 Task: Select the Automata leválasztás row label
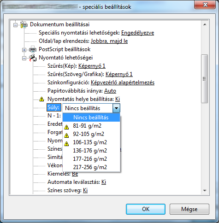[x=74, y=182]
